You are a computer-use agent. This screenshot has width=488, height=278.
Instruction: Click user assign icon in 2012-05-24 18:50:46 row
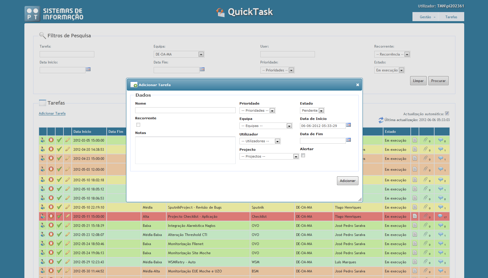pyautogui.click(x=43, y=243)
